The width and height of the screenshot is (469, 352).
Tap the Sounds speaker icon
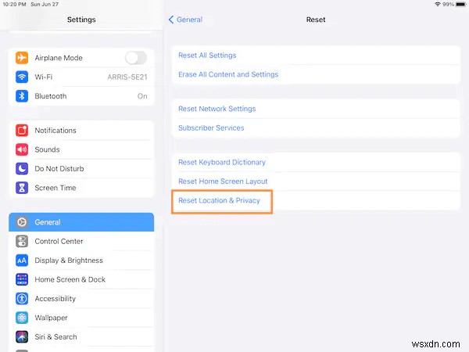[x=22, y=149]
